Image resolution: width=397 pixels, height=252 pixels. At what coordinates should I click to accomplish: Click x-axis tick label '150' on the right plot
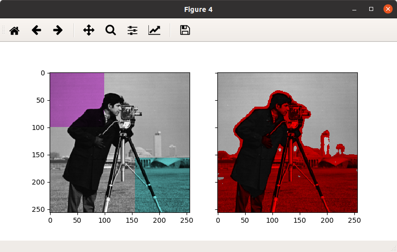(x=300, y=220)
